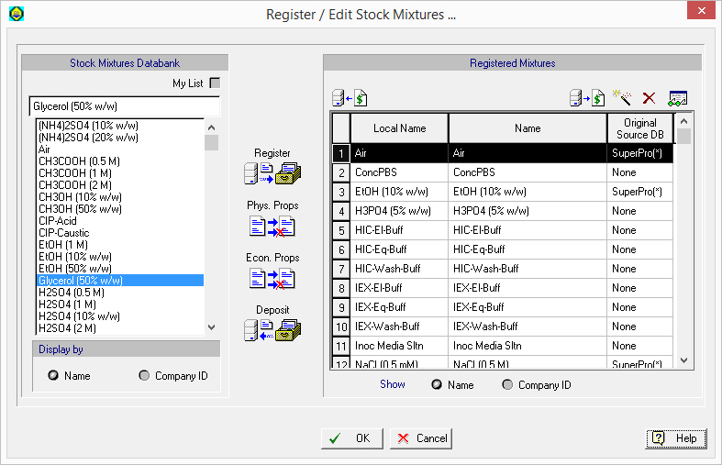Screen dimensions: 722x465
Task: Click the Local Name column header
Action: click(399, 128)
